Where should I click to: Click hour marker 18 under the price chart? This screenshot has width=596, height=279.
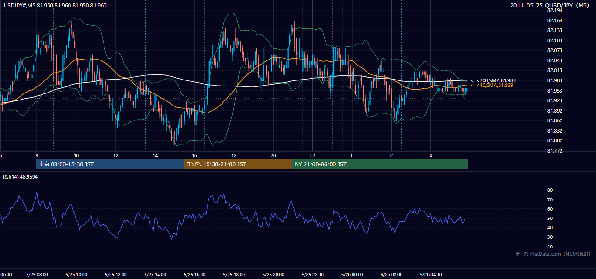pos(234,155)
